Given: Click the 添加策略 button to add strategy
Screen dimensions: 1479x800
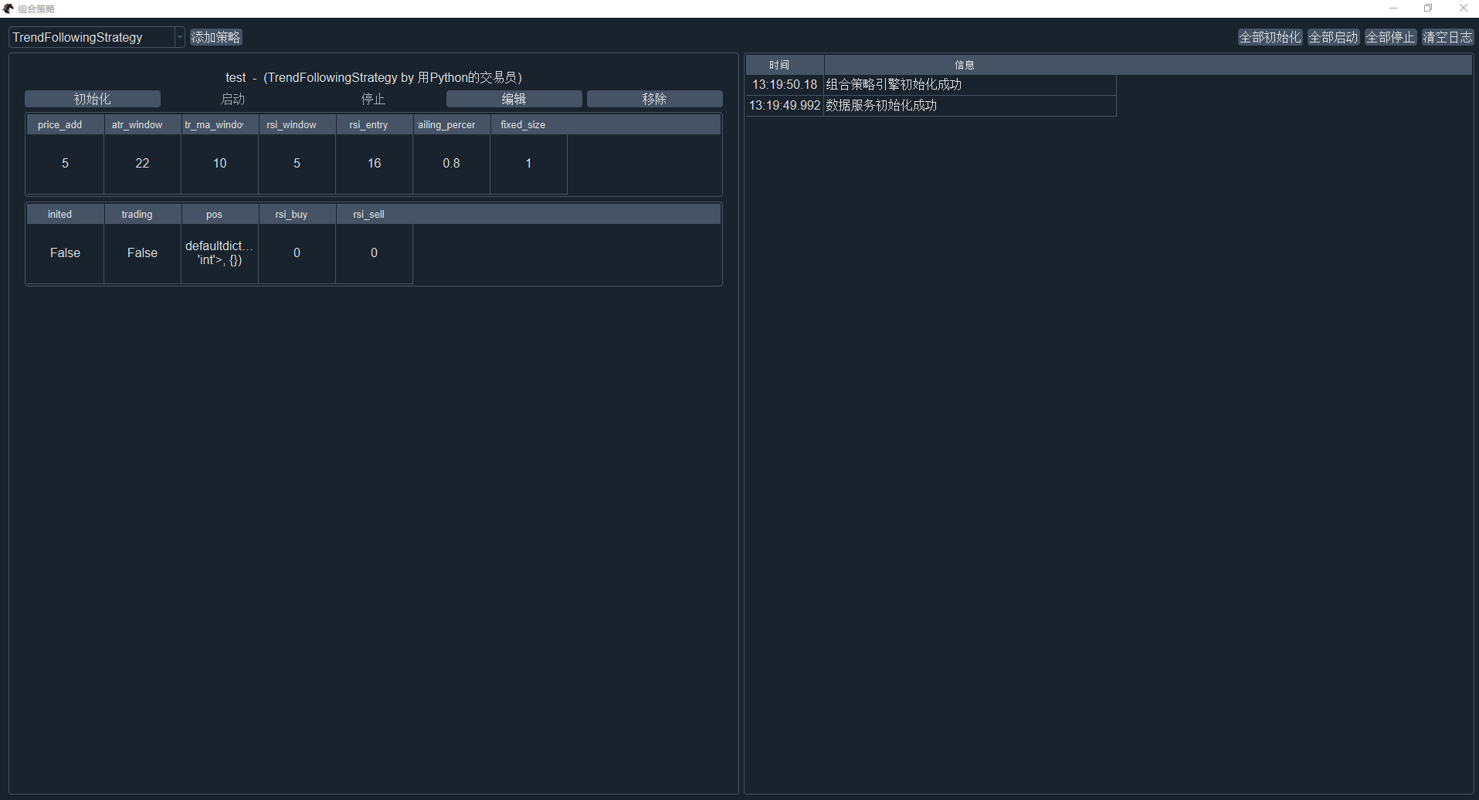Looking at the screenshot, I should click(x=215, y=36).
